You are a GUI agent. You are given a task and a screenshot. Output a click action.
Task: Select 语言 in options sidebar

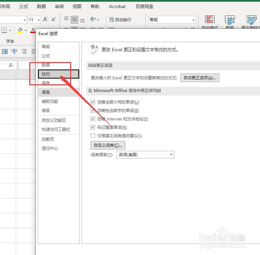coord(59,92)
